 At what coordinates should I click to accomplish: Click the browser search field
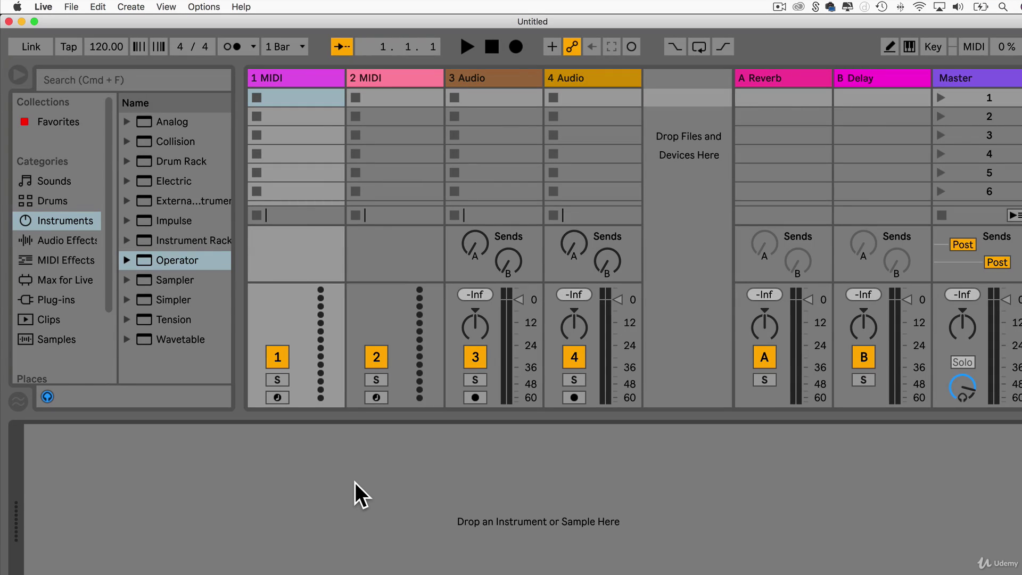(x=133, y=80)
